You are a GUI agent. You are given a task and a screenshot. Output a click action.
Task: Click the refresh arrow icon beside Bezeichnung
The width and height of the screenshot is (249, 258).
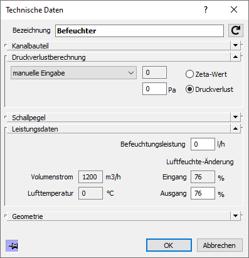click(x=236, y=31)
